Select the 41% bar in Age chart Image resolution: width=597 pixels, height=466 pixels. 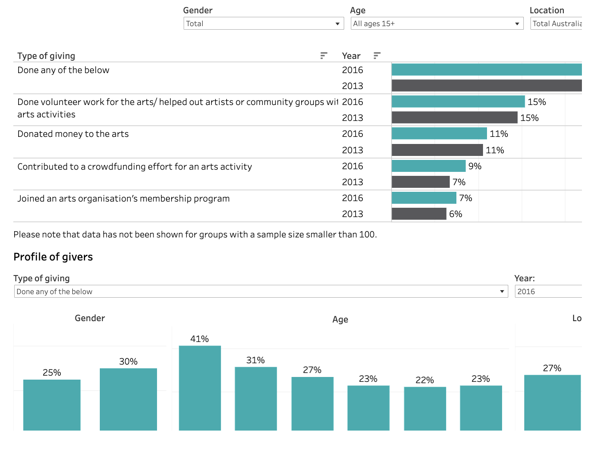200,388
